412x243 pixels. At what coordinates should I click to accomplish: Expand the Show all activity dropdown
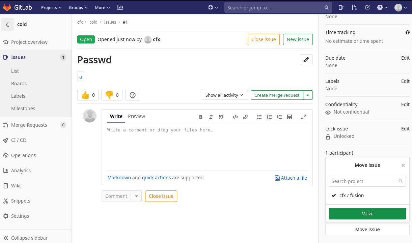(x=225, y=95)
